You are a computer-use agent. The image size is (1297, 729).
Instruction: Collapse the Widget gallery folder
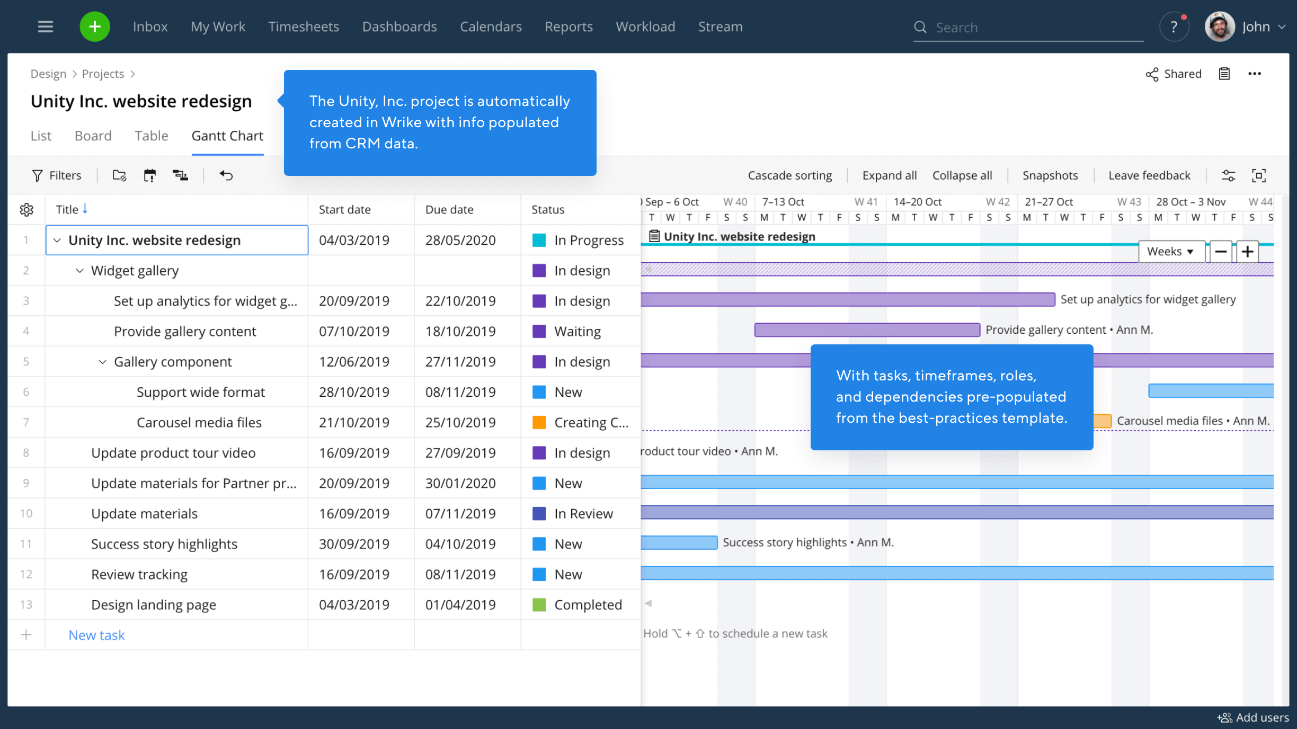point(79,271)
